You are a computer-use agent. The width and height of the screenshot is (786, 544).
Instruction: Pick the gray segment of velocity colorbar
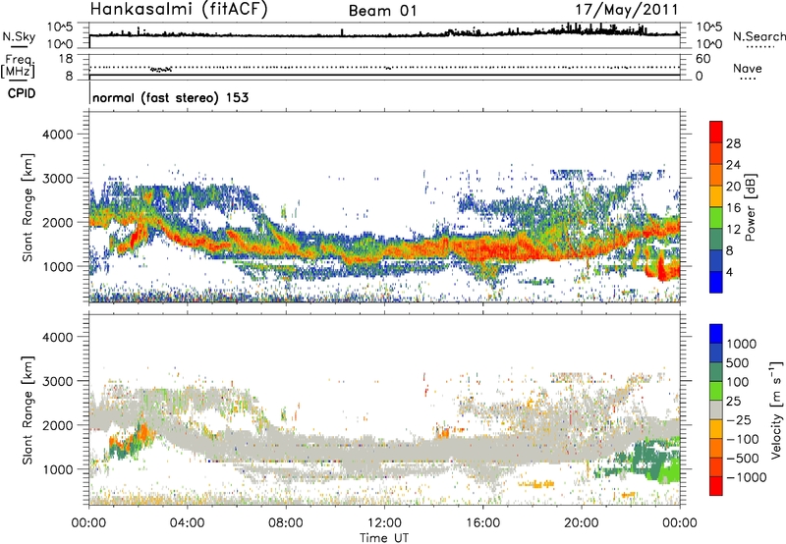pyautogui.click(x=716, y=409)
